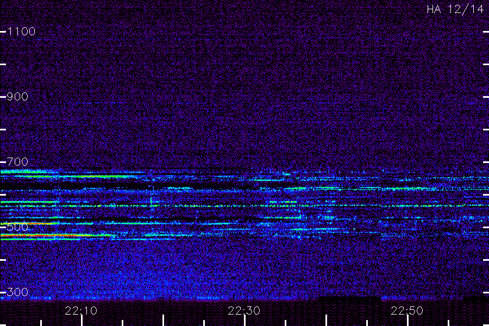Click the 22:50 time axis label
Viewport: 489px width, 326px height.
click(407, 311)
